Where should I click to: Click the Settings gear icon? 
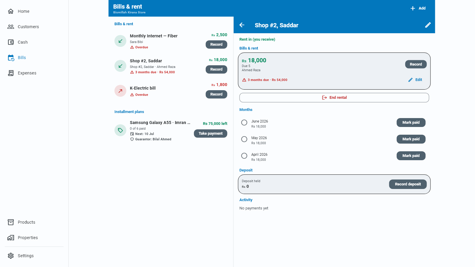[x=11, y=256]
